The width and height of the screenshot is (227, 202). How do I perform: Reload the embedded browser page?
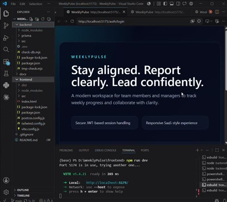(72, 21)
